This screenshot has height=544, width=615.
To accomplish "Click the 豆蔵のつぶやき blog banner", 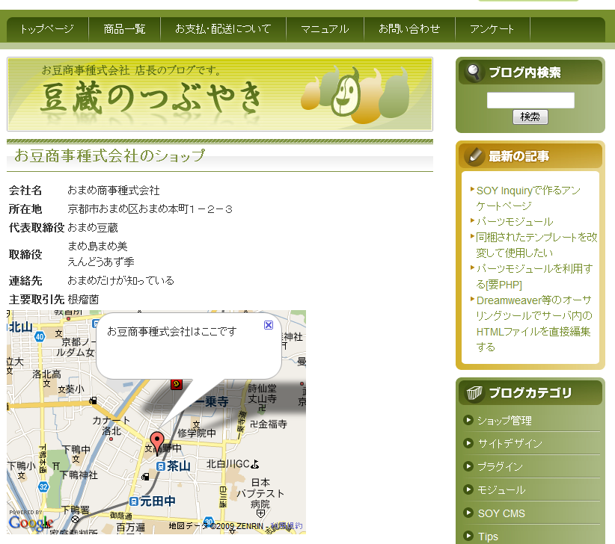I will 220,94.
